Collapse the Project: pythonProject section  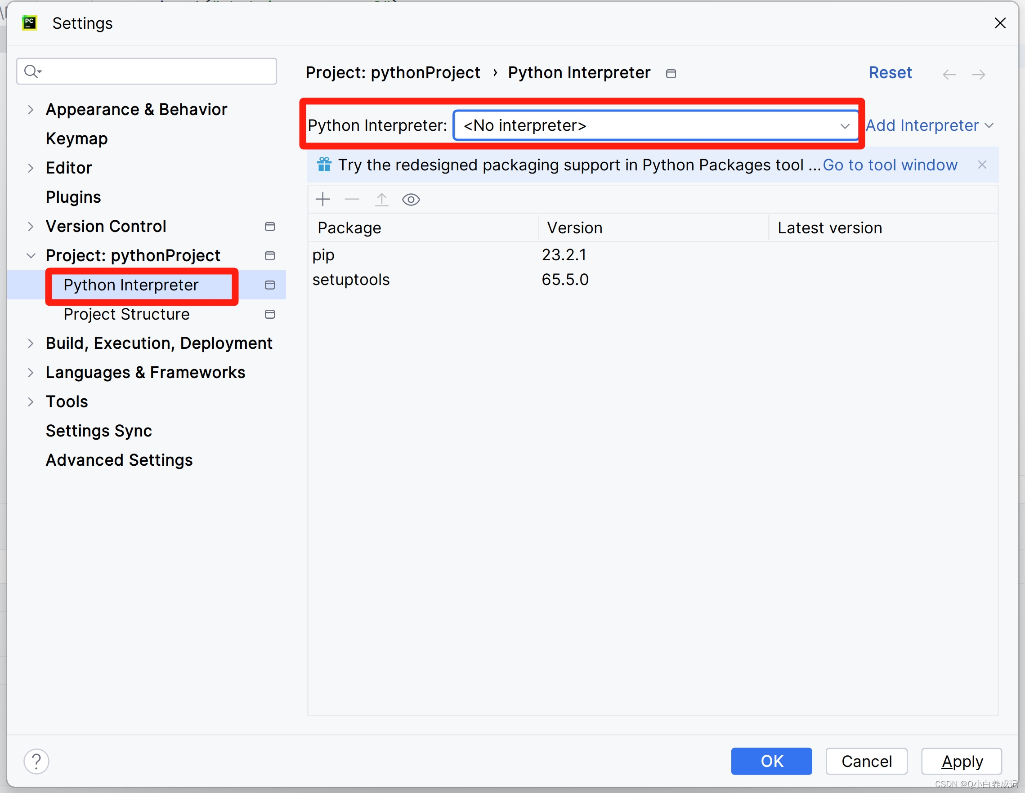point(31,256)
